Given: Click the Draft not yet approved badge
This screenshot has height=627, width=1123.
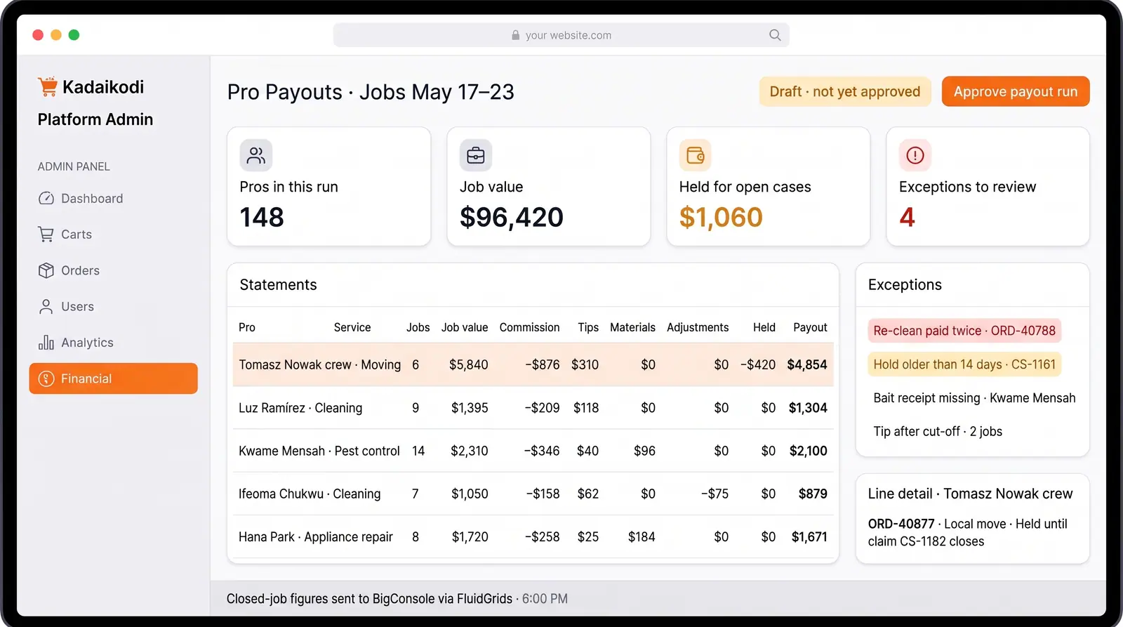Looking at the screenshot, I should point(845,91).
